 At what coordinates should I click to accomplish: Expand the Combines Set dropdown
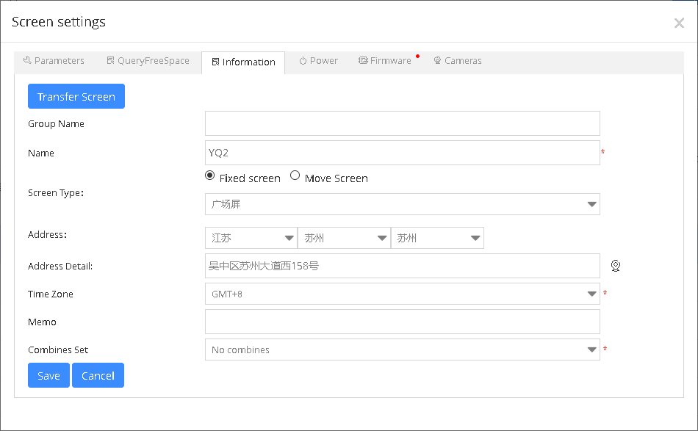click(403, 349)
